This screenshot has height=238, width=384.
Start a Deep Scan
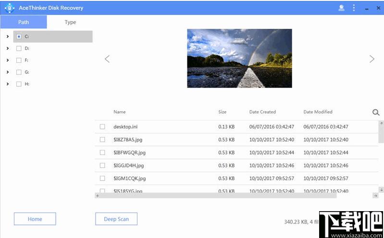[116, 219]
